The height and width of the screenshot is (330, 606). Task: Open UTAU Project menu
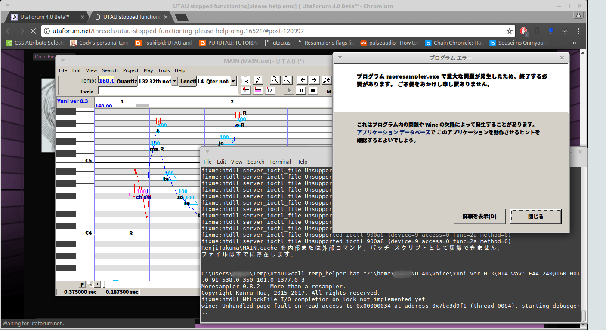131,70
